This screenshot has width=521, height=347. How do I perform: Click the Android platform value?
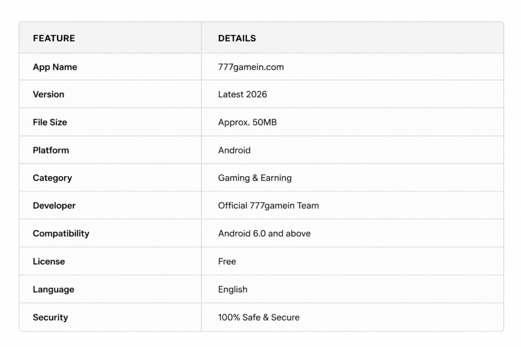234,150
